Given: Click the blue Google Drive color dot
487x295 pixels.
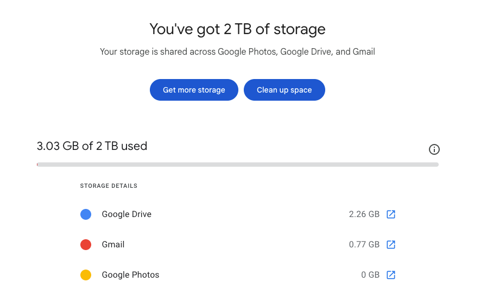Looking at the screenshot, I should pyautogui.click(x=86, y=214).
